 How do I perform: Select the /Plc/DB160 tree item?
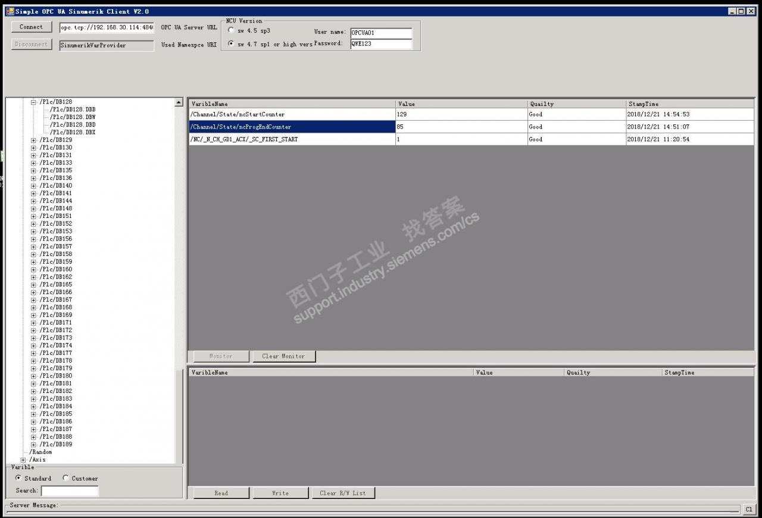[x=56, y=269]
